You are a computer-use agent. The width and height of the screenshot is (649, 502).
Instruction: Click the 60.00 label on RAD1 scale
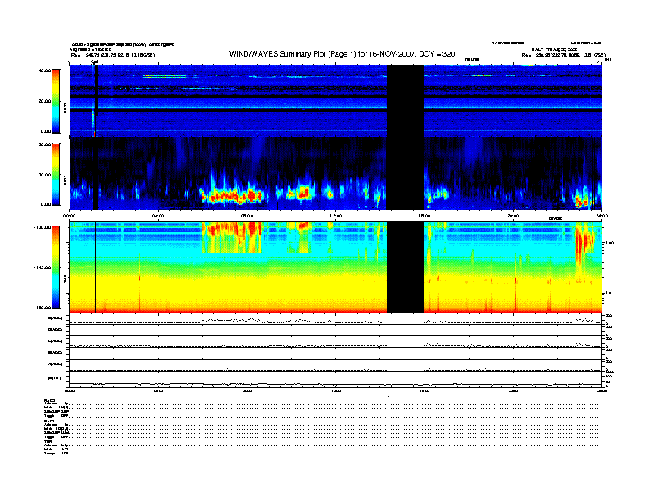point(44,144)
